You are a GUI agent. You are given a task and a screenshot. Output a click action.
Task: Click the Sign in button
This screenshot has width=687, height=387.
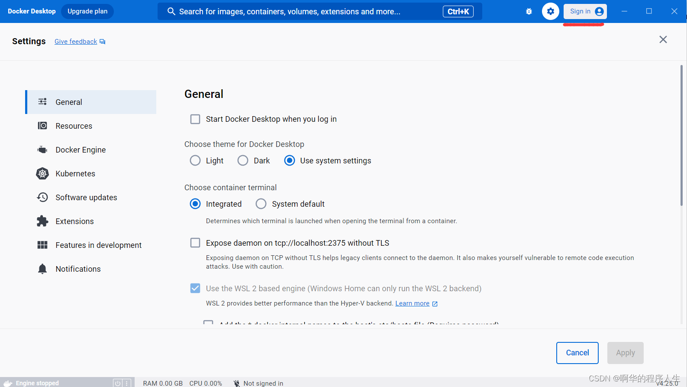pyautogui.click(x=585, y=11)
